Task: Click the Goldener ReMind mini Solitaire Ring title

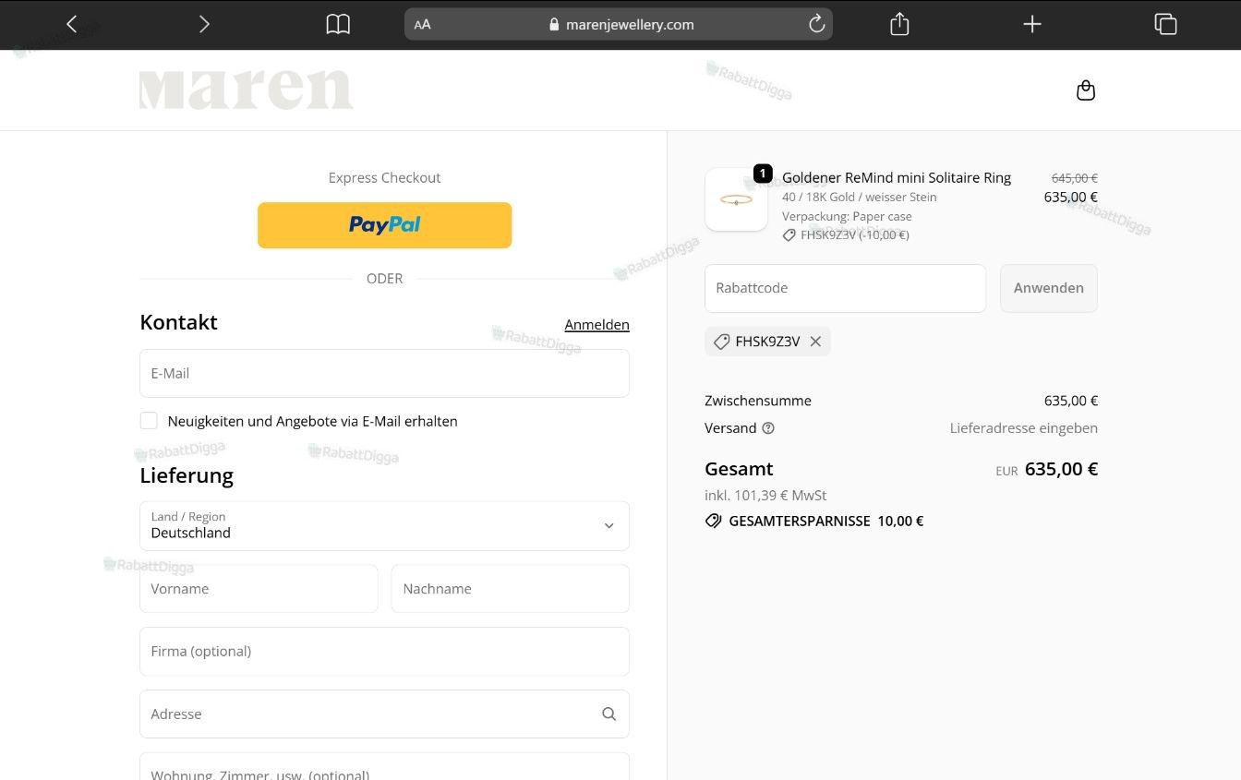Action: click(897, 177)
